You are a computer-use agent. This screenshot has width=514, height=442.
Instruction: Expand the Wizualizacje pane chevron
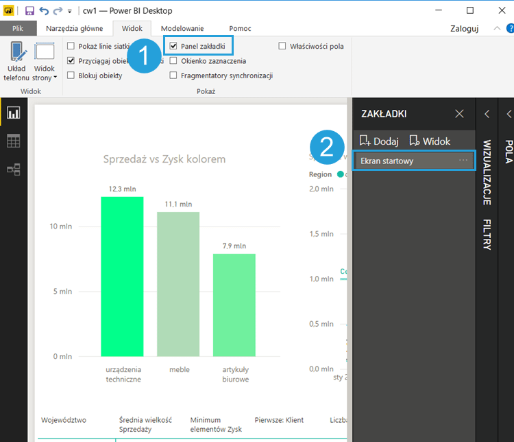click(487, 114)
